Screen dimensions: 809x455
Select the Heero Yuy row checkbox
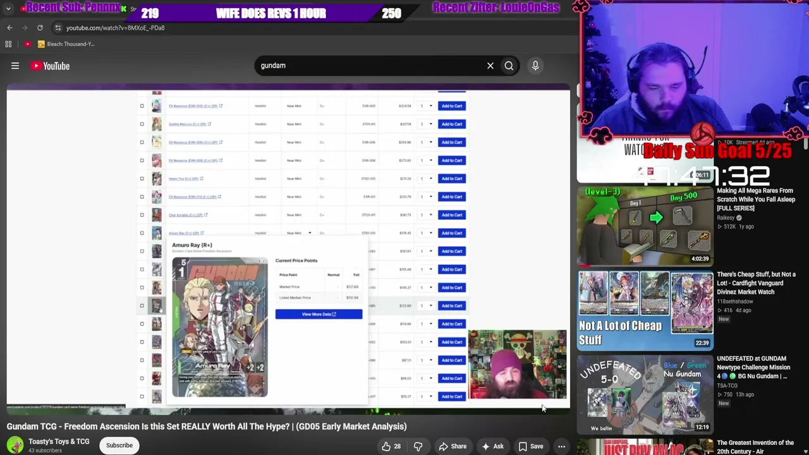tap(142, 179)
